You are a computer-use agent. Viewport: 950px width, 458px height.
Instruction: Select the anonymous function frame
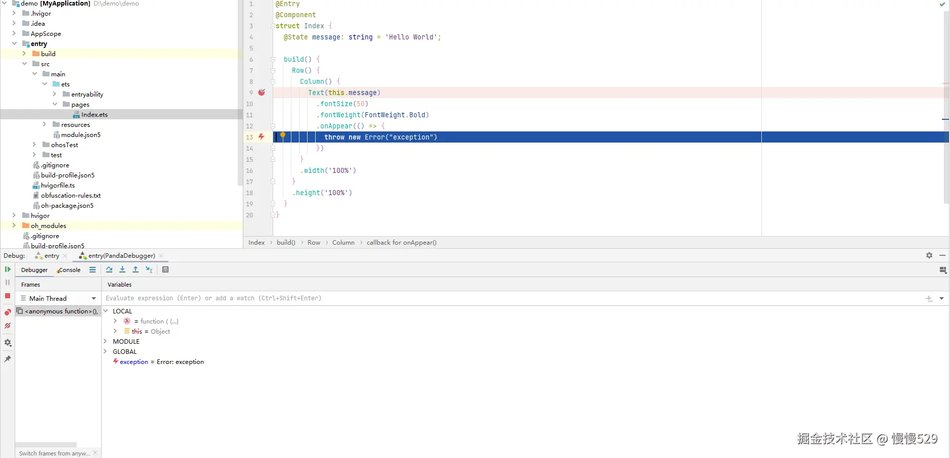click(x=58, y=311)
